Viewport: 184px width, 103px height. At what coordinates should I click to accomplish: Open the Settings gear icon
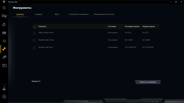tap(4, 97)
